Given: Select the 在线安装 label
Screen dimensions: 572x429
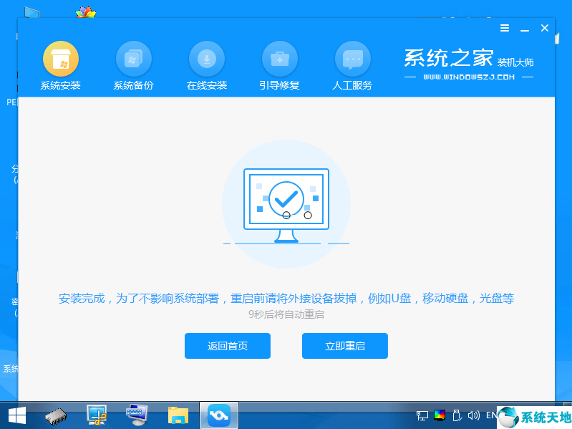Looking at the screenshot, I should [207, 85].
